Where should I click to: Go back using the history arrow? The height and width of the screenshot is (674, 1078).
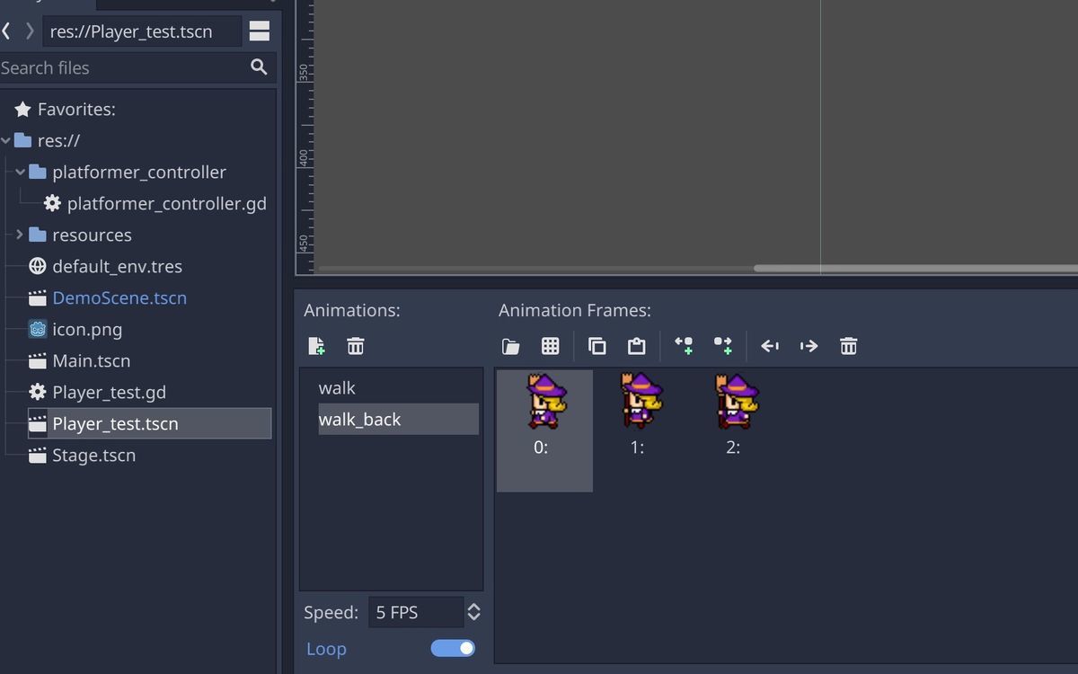tap(7, 30)
